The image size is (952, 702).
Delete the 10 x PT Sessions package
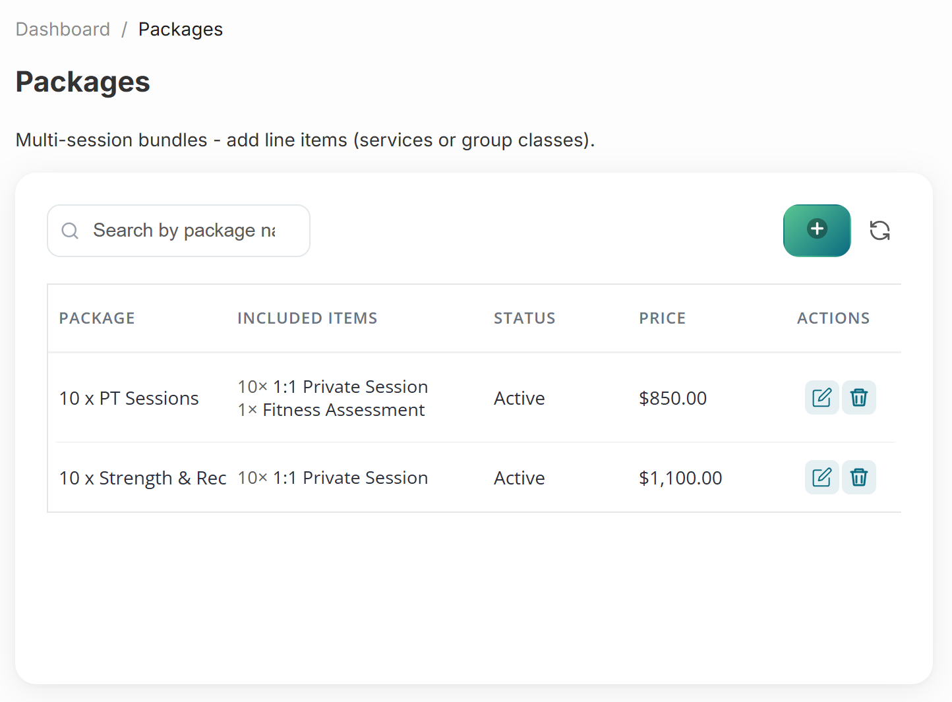coord(858,397)
